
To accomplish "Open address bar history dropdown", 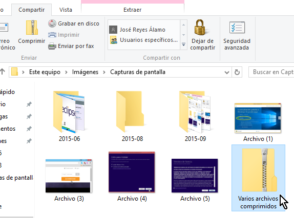I will (x=227, y=72).
